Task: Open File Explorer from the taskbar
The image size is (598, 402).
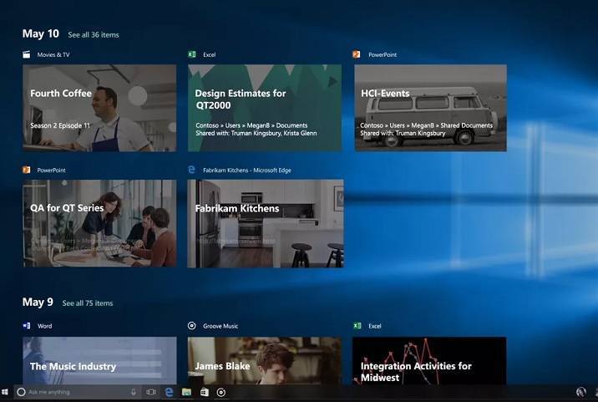Action: [186, 392]
